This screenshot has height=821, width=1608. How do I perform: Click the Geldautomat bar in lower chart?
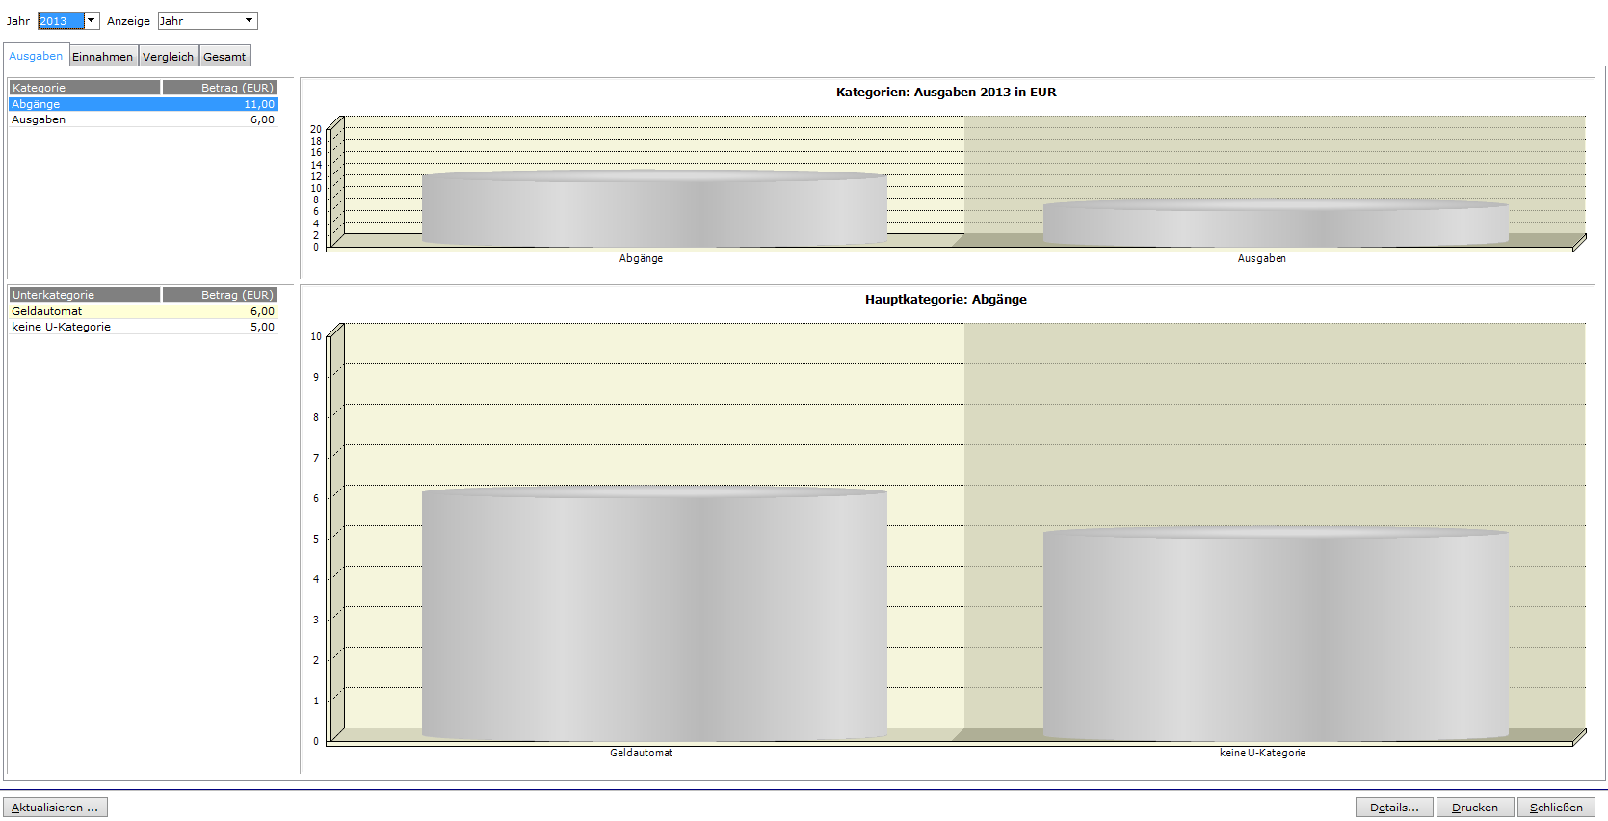tap(654, 615)
